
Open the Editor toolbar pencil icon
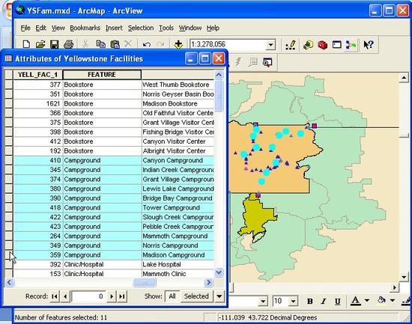(x=291, y=45)
